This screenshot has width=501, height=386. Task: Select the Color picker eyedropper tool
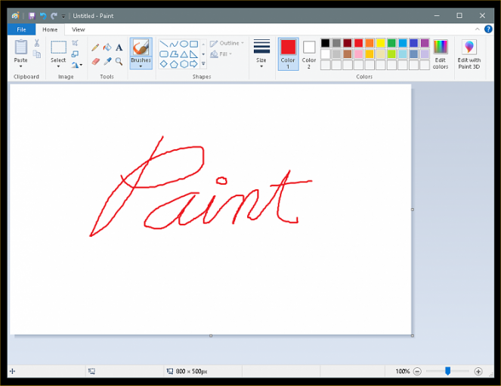[x=107, y=61]
